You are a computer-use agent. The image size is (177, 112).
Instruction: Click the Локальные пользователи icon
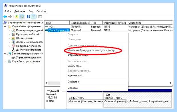click(x=13, y=42)
